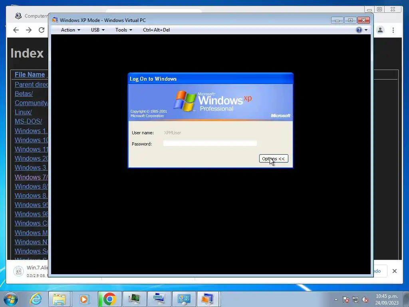Screen dimensions: 409x307
Task: Focus the Password field in logon dialog
Action: click(210, 144)
